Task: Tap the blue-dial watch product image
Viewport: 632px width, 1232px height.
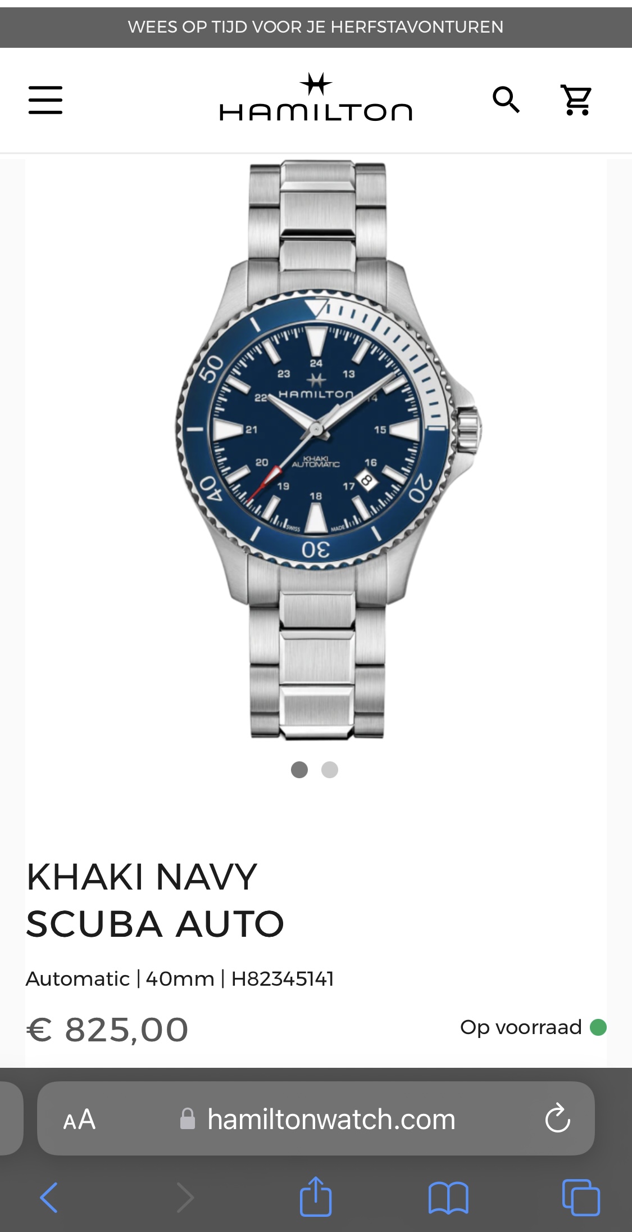Action: (328, 450)
